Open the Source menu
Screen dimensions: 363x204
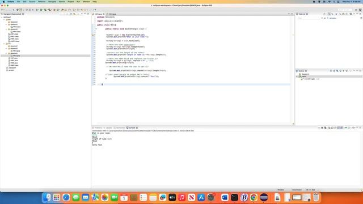[32, 2]
